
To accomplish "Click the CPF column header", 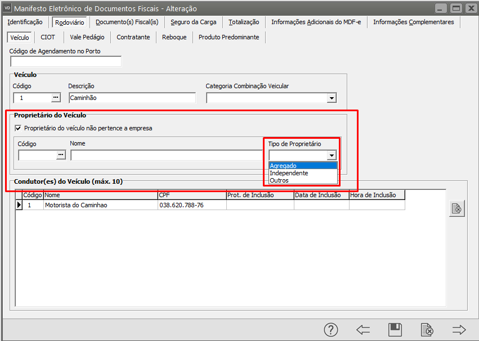I will tap(192, 195).
